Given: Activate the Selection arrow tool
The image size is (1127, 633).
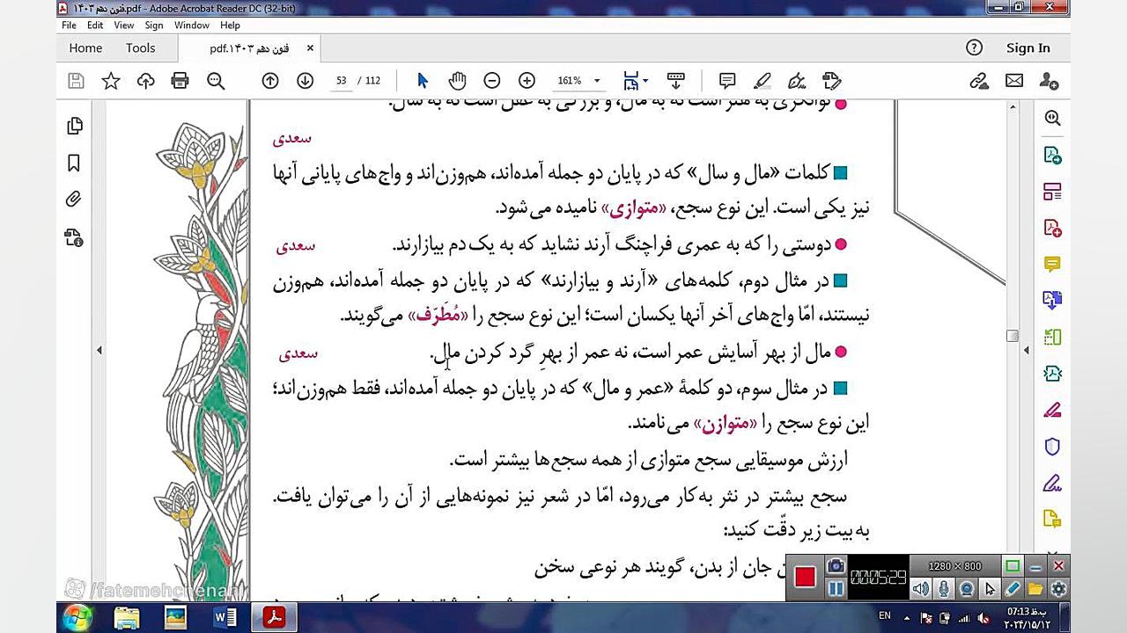Looking at the screenshot, I should [423, 81].
